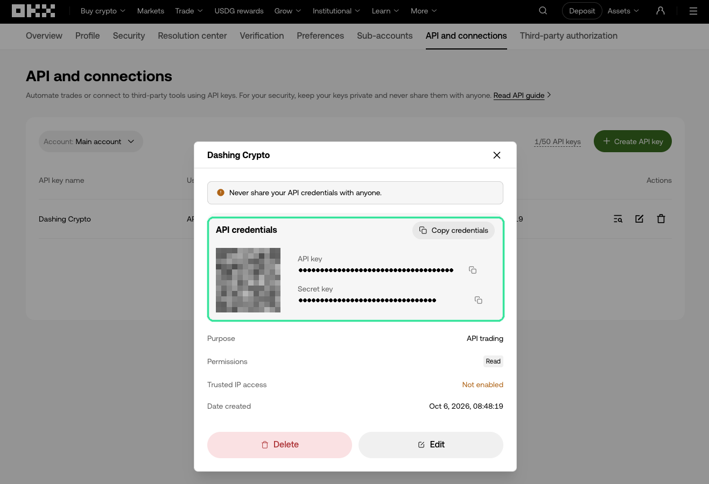This screenshot has width=709, height=484.
Task: Switch to Third-party authorization tab
Action: point(568,35)
